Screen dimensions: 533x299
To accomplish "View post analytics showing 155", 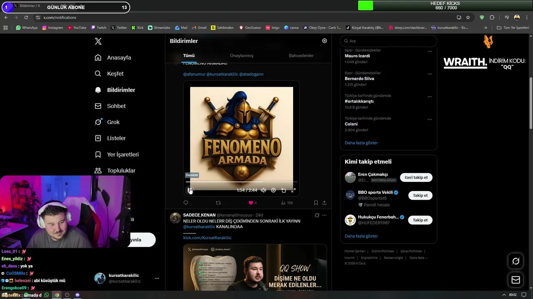I will 287,203.
